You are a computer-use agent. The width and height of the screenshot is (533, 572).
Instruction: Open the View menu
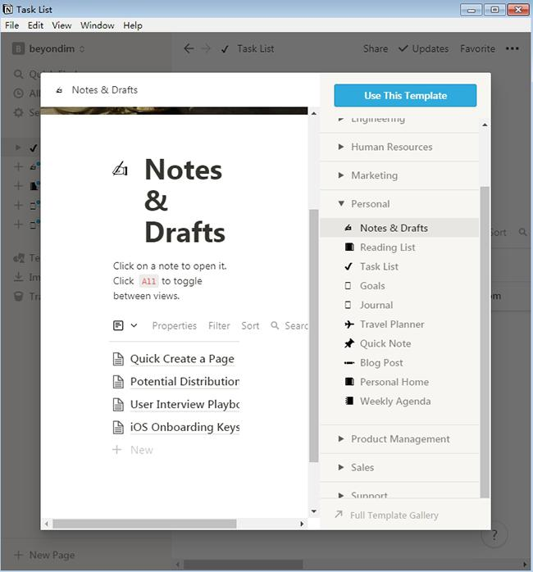tap(61, 25)
